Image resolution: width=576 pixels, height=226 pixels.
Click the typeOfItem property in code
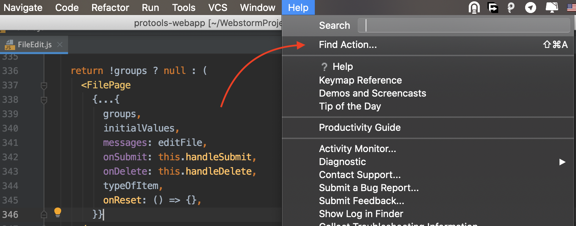click(x=131, y=186)
